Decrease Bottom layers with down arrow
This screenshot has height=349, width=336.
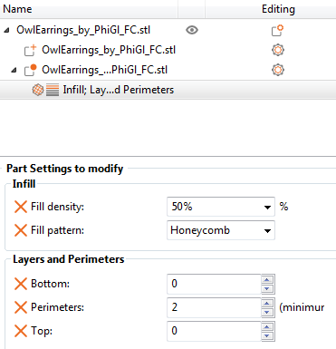(267, 288)
